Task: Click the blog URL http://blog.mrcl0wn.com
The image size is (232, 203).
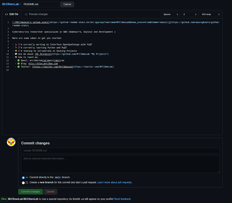Action: [43, 63]
